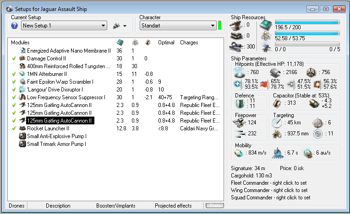Viewport: 350px width, 214px height.
Task: Open the ship selection dropdown arrow
Action: (x=125, y=26)
